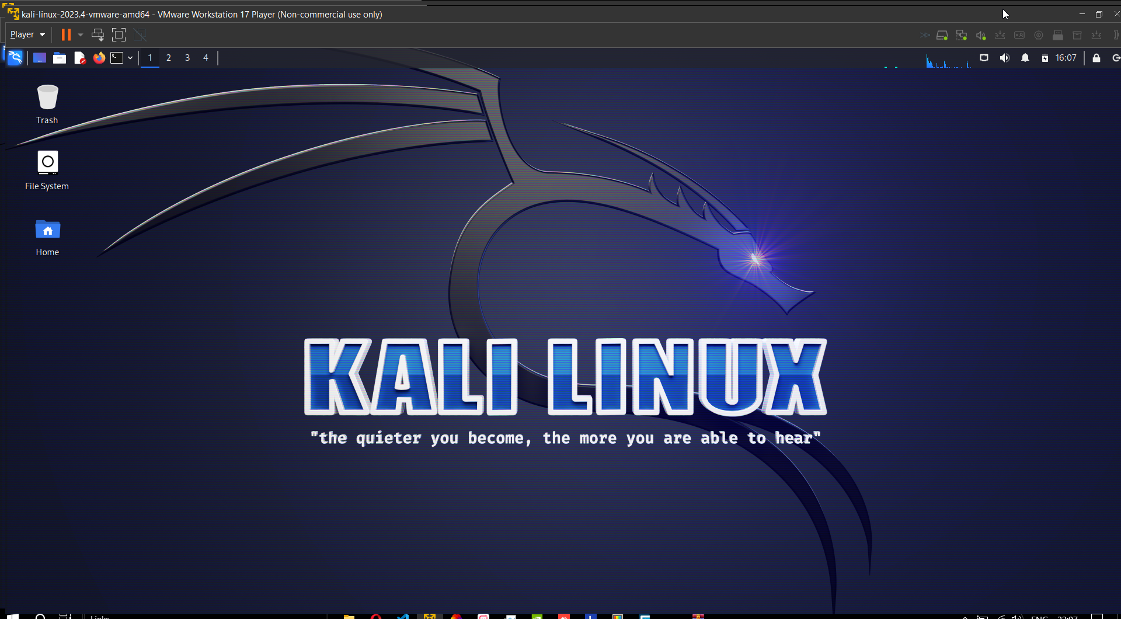Click the VMware hard disk device icon
Screen dimensions: 1121x619
point(942,35)
